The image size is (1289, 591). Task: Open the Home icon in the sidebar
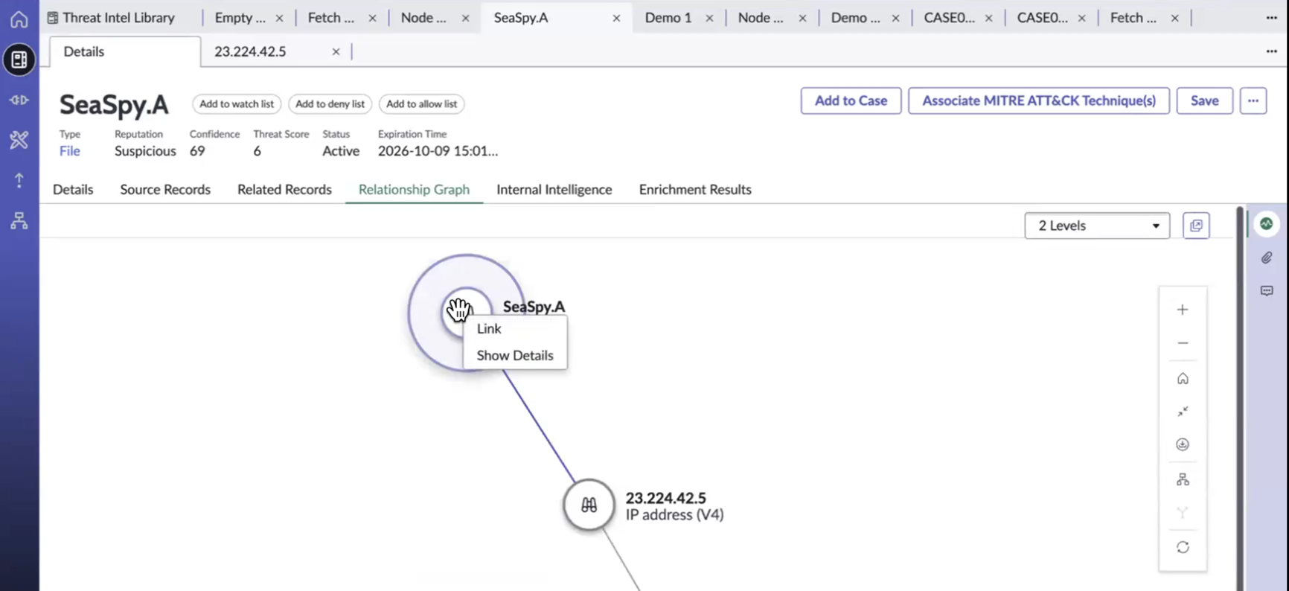(19, 19)
